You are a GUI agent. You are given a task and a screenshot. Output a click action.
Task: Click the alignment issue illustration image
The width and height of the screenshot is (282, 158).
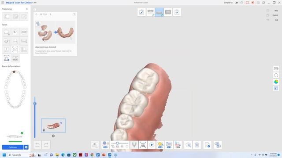pyautogui.click(x=55, y=32)
